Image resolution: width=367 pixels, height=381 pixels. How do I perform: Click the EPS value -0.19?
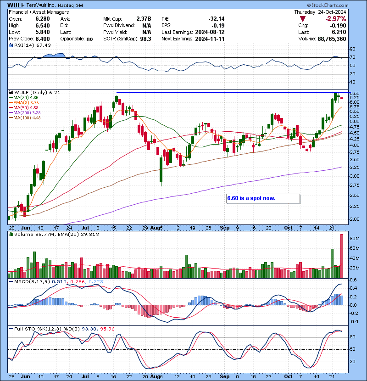(x=218, y=26)
